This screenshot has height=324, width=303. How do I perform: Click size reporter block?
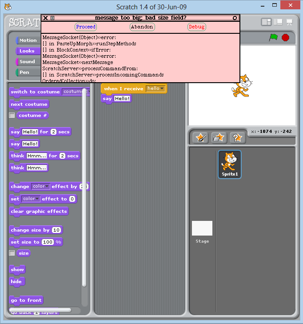click(24, 253)
